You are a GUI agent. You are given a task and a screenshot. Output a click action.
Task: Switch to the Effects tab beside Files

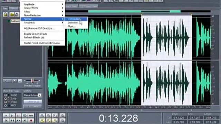(14, 8)
